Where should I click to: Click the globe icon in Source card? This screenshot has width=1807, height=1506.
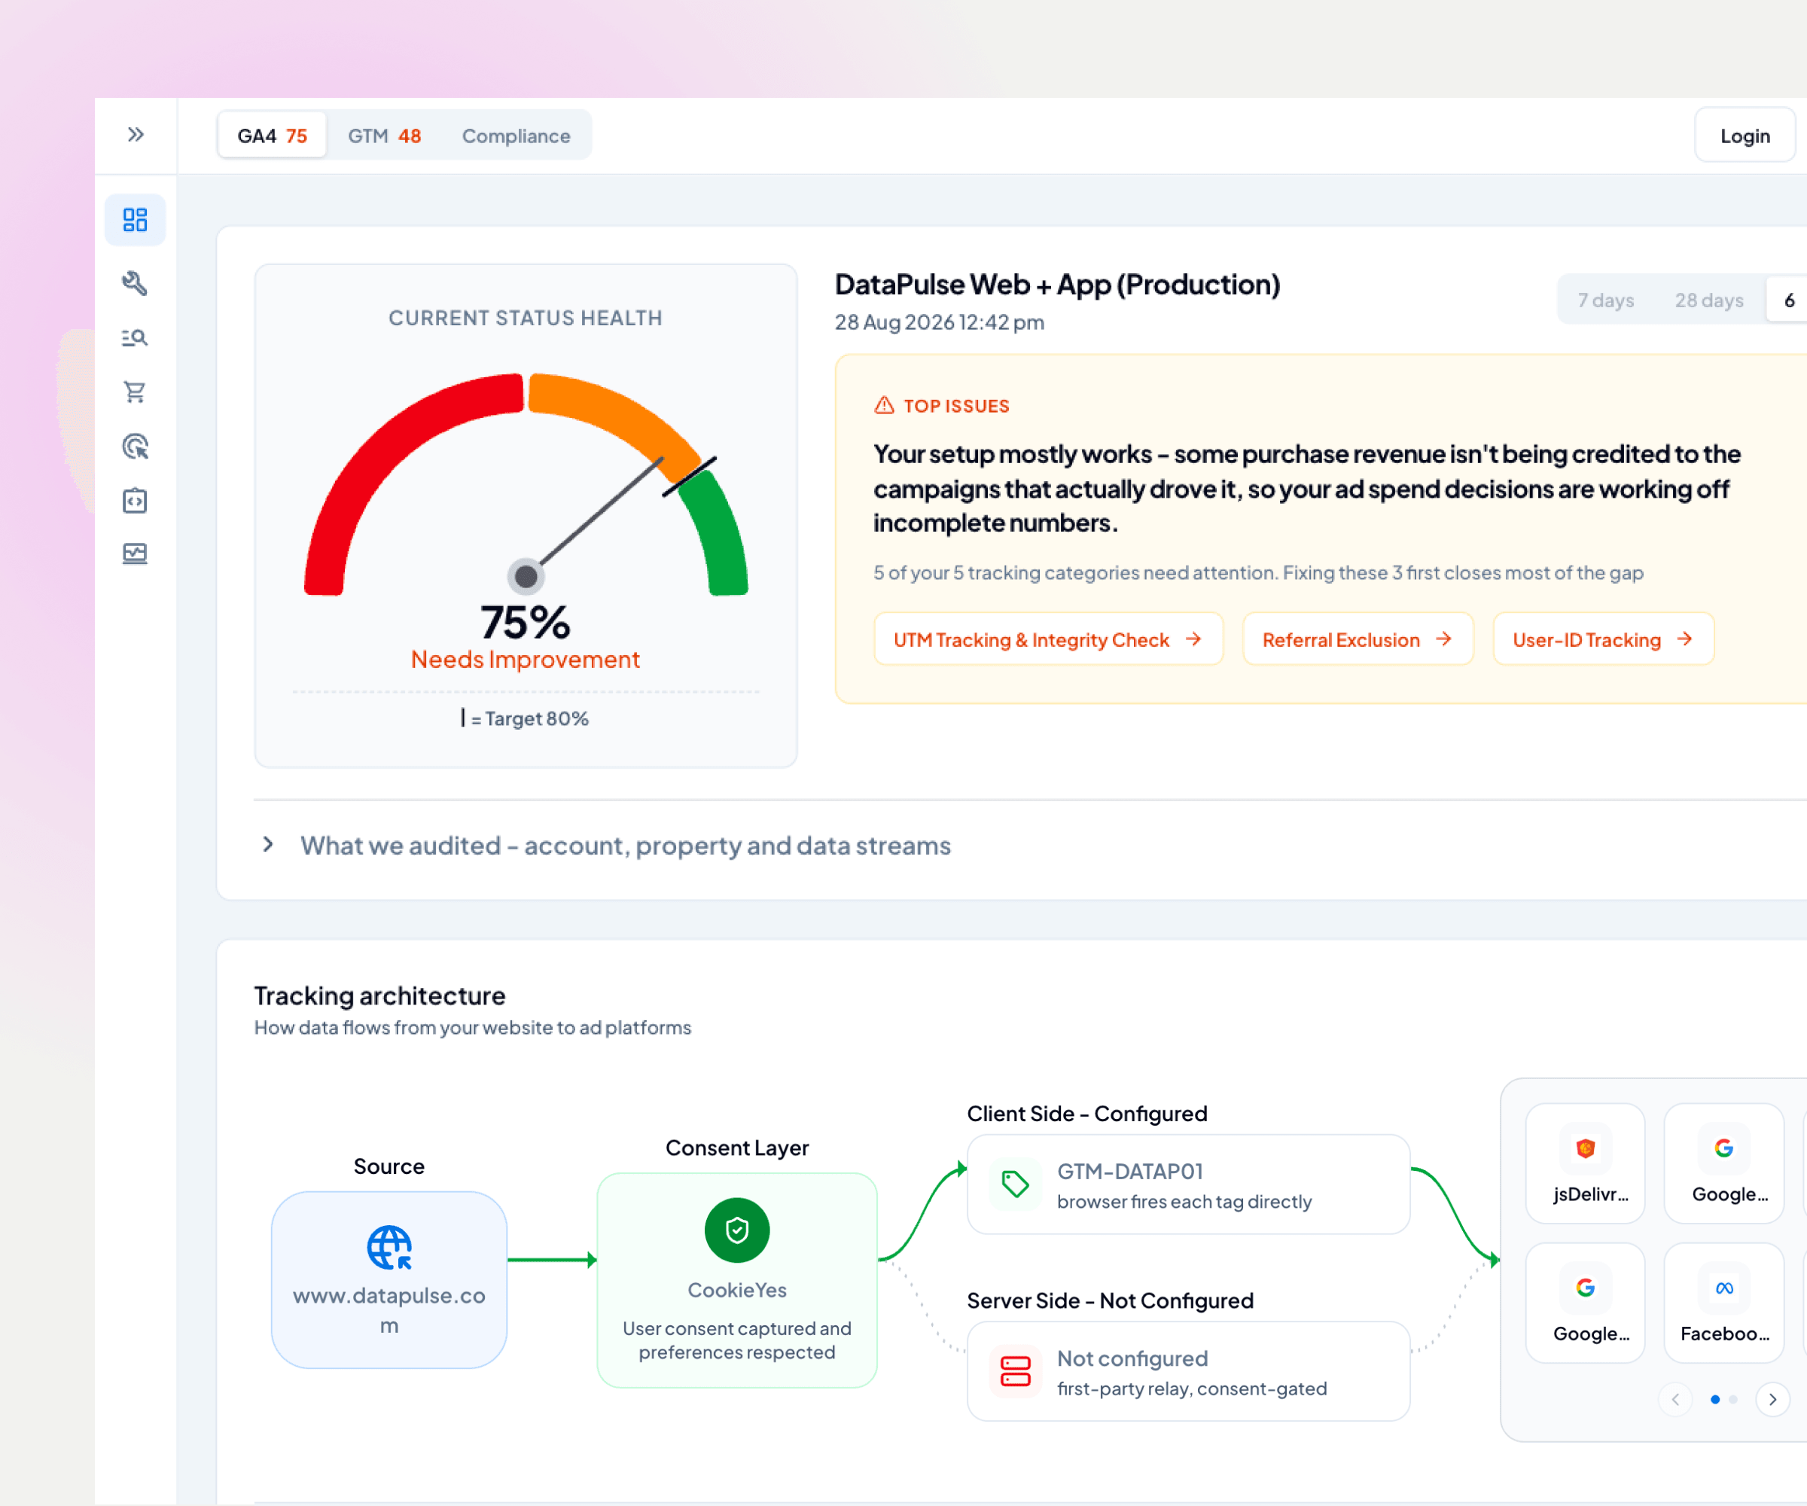389,1248
